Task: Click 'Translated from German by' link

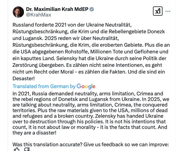Action: [x=44, y=86]
